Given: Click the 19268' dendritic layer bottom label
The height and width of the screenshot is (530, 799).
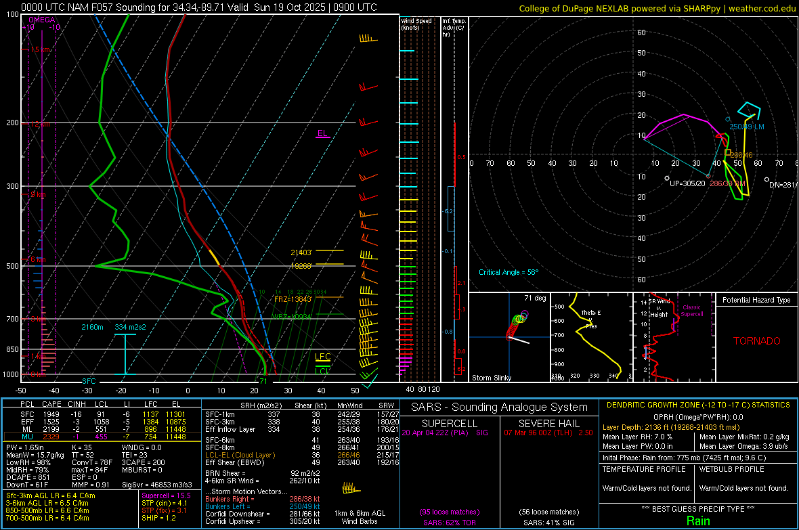Looking at the screenshot, I should pyautogui.click(x=302, y=266).
